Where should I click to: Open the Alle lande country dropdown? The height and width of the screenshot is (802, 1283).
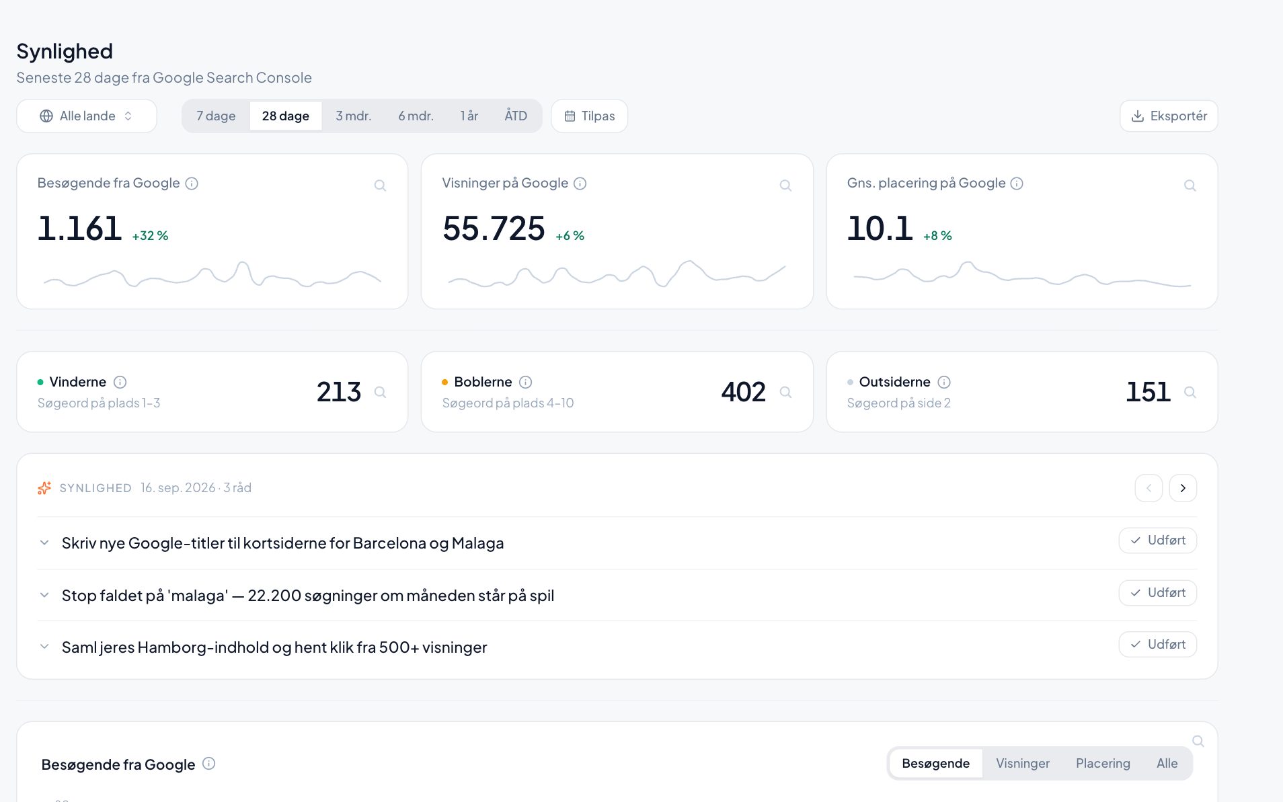tap(87, 116)
